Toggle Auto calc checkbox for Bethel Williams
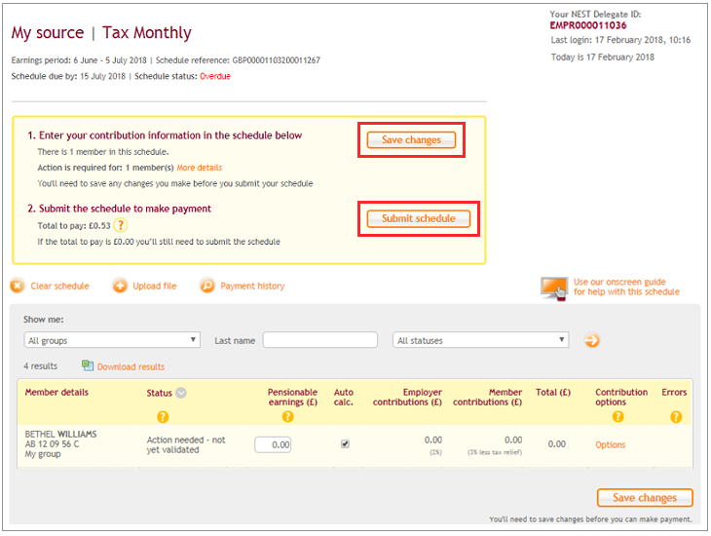711x536 pixels. tap(345, 444)
